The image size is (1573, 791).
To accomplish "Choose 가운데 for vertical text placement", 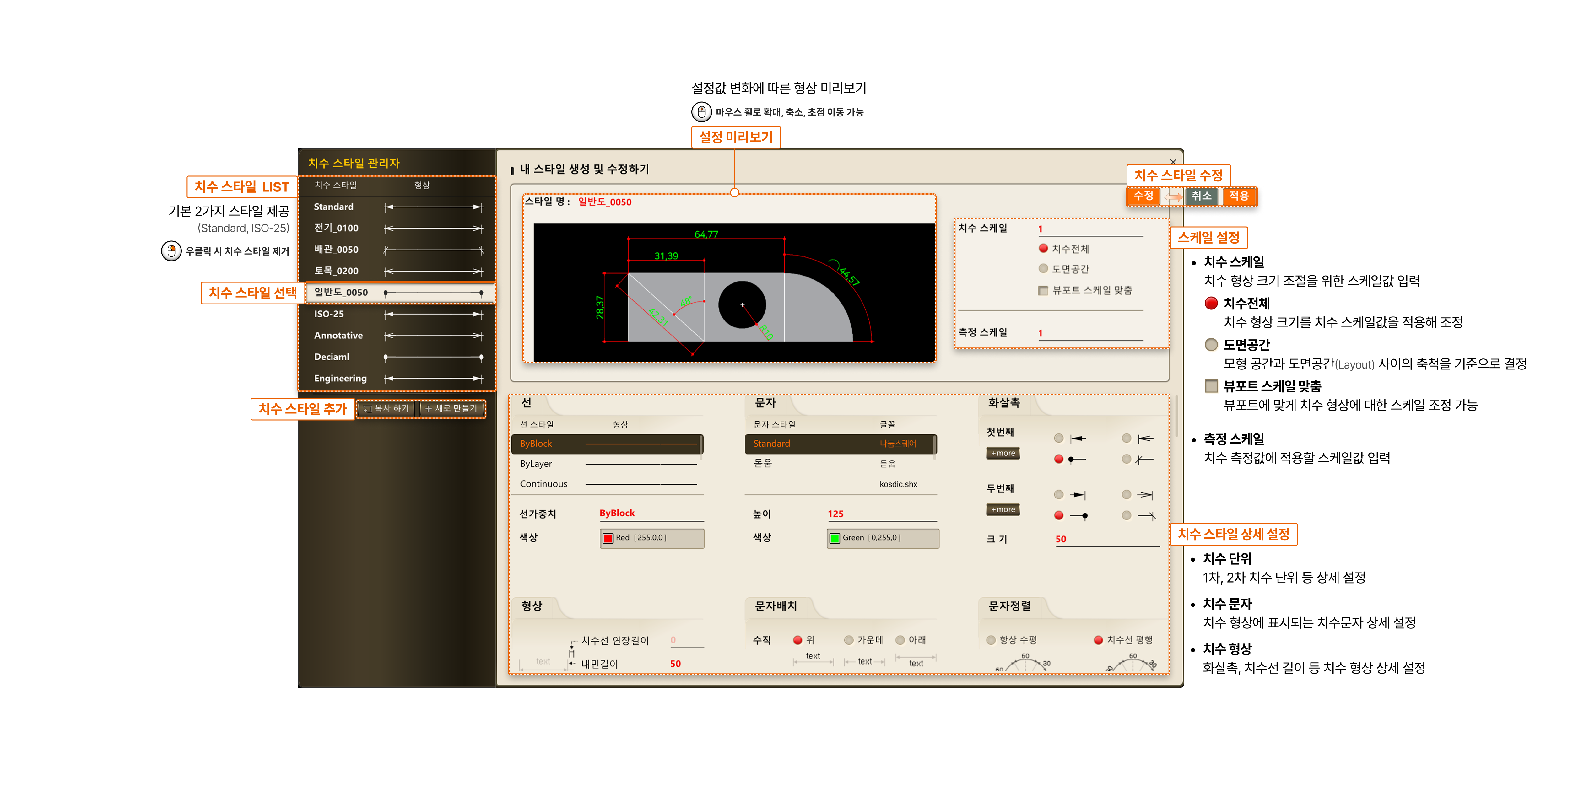I will [848, 640].
